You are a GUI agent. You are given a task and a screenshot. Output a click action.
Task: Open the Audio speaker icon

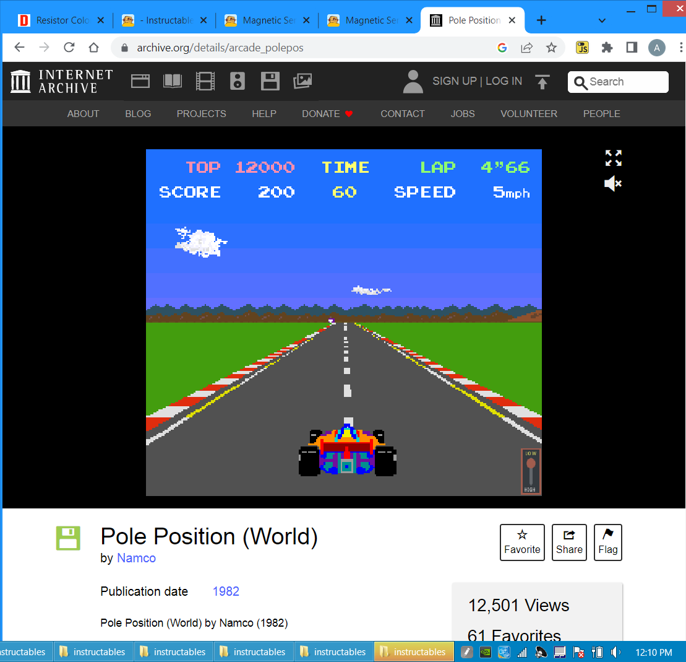[237, 82]
